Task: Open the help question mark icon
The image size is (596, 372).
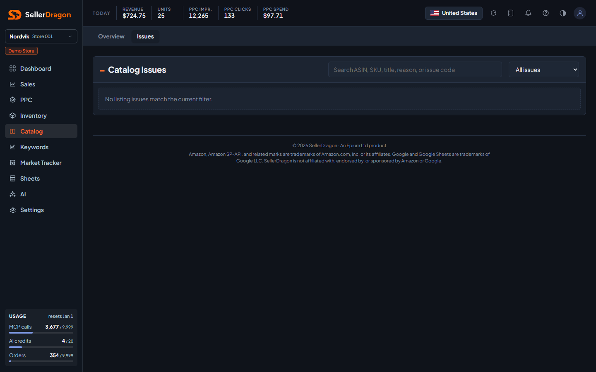Action: (546, 13)
